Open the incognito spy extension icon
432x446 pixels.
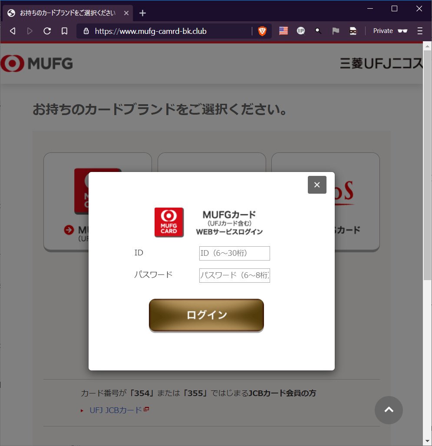(x=353, y=31)
